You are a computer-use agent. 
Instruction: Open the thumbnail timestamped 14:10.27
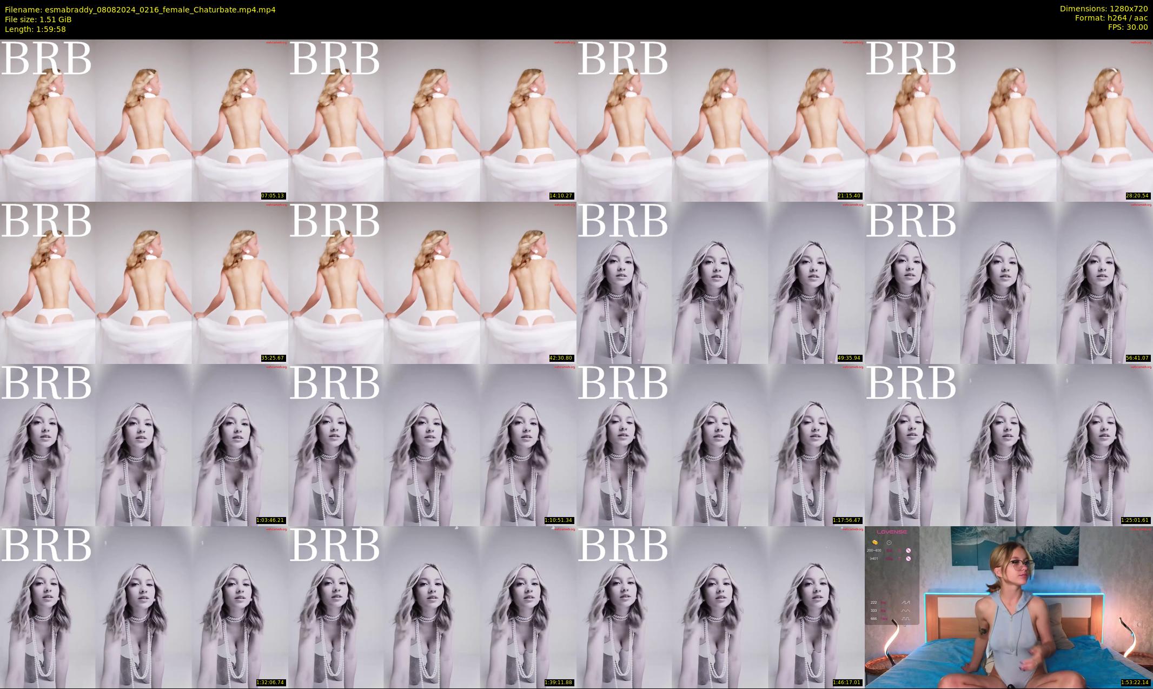coord(432,120)
